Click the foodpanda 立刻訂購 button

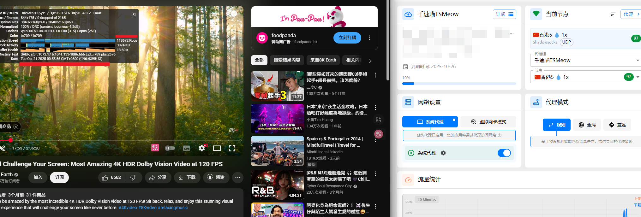point(347,38)
